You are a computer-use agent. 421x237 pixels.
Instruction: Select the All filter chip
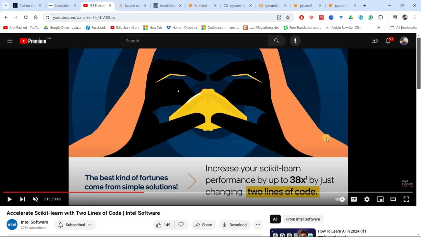point(275,219)
